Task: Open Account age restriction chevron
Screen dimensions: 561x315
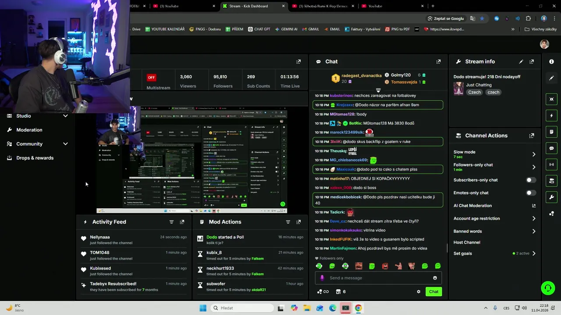Action: 534,218
